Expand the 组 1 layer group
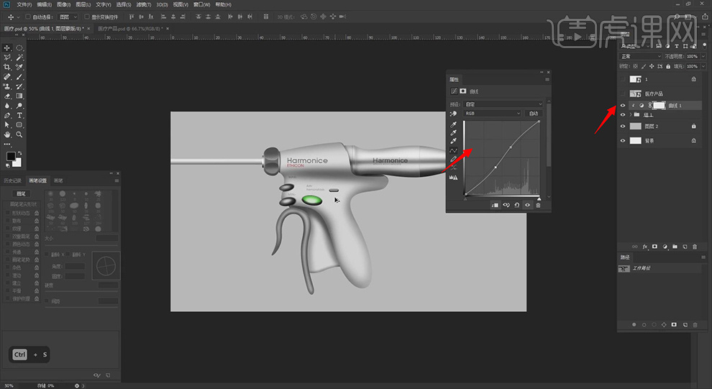The image size is (712, 389). coord(631,115)
